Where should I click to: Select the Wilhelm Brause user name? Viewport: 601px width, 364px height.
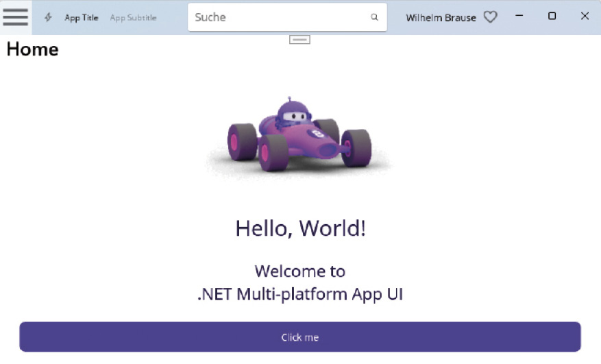(441, 18)
